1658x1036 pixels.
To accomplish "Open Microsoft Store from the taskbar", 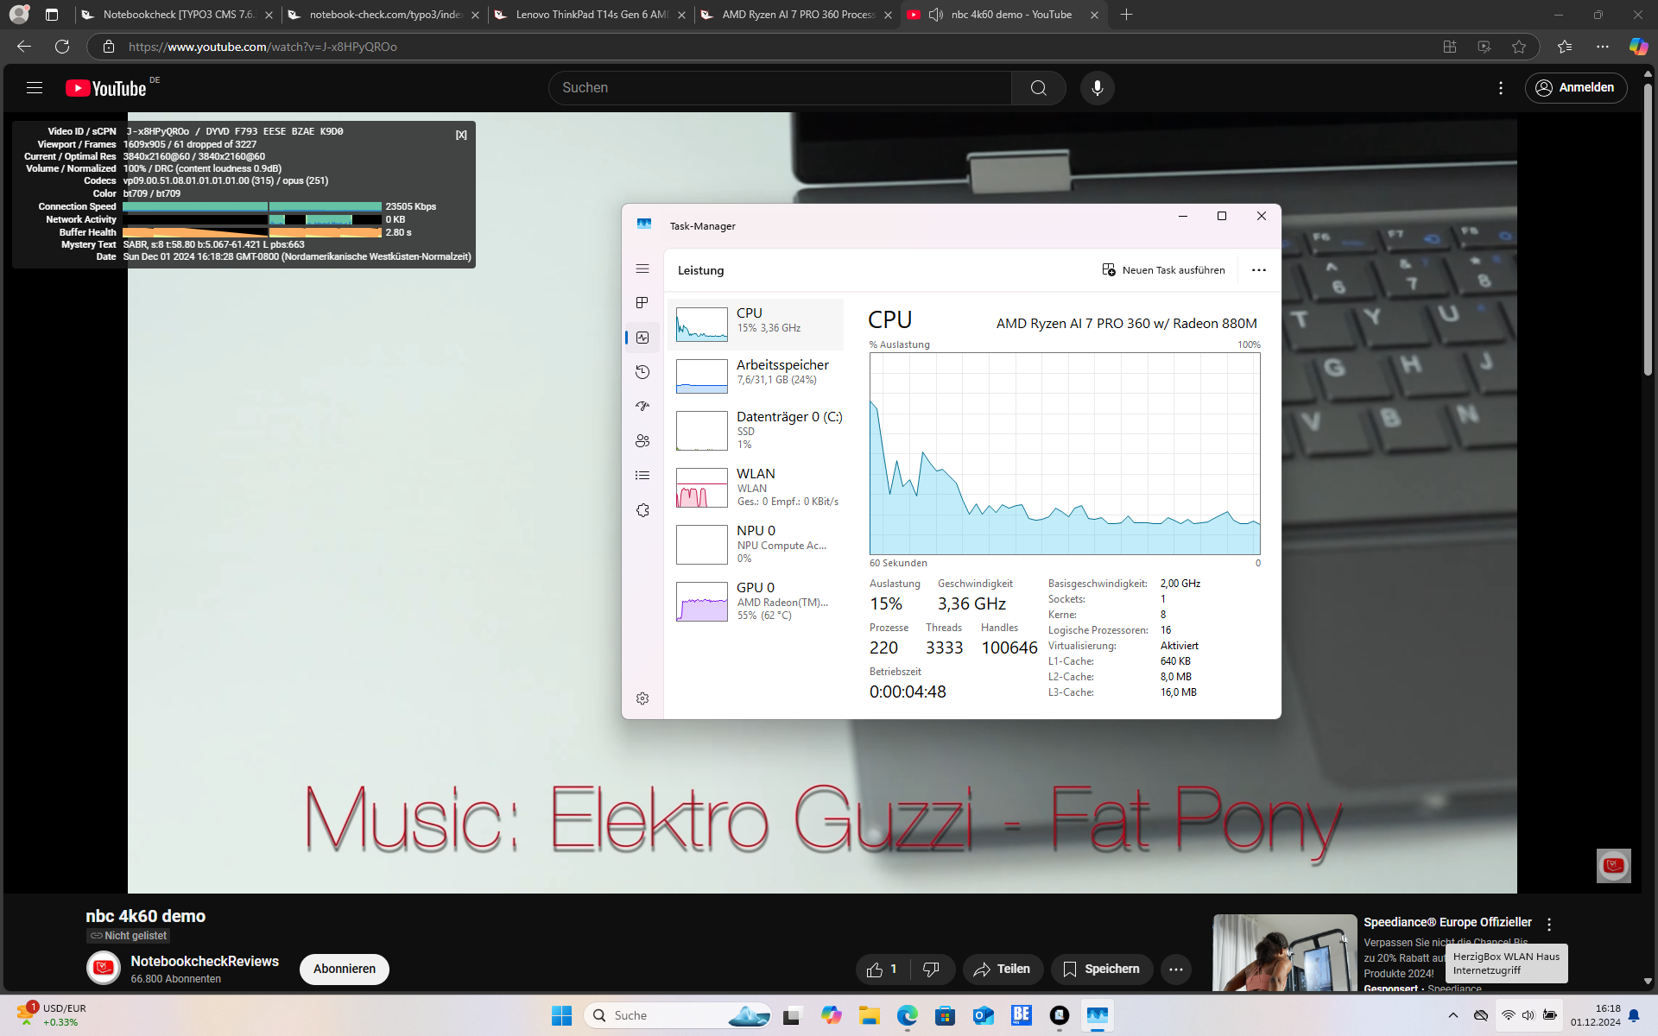I will [946, 1015].
